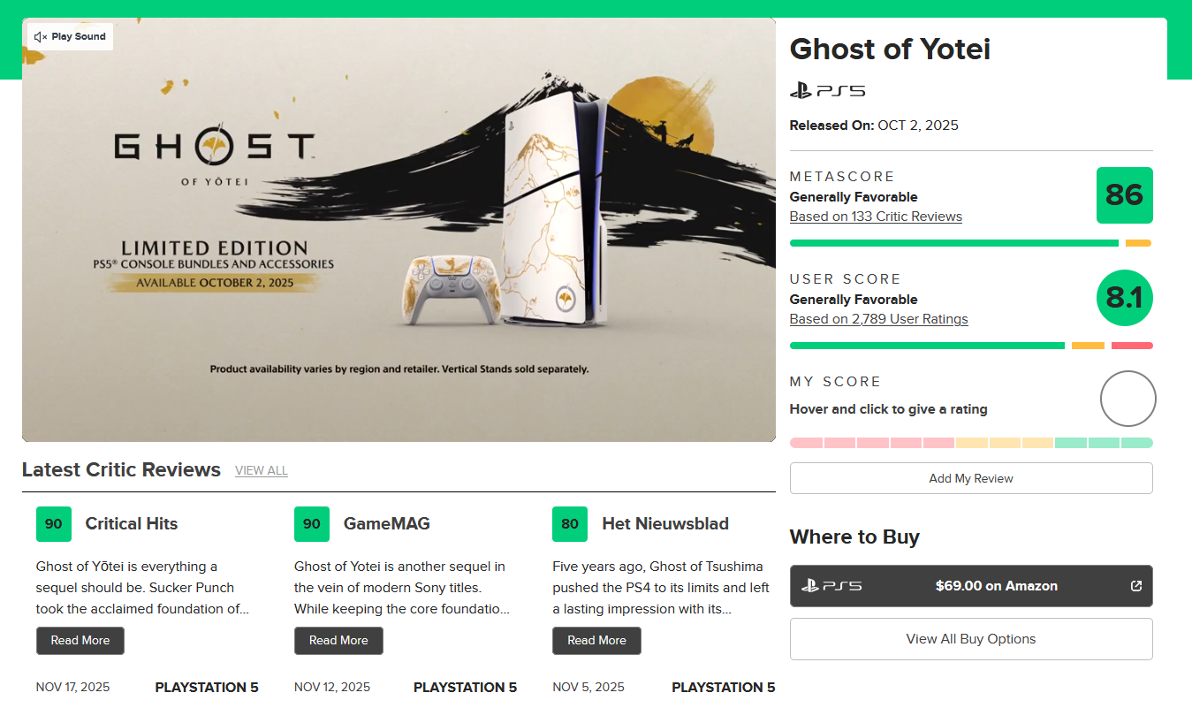Click the Het Nieuwsblad score 80 badge
The image size is (1192, 708).
(x=570, y=524)
